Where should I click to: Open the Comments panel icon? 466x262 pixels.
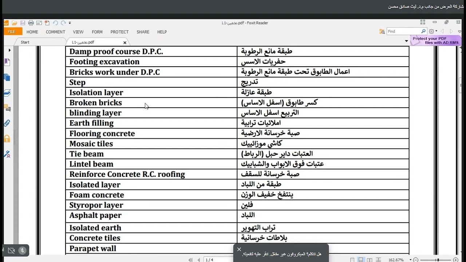pos(7,108)
